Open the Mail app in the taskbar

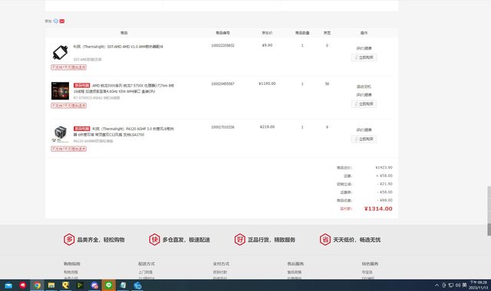[8, 285]
